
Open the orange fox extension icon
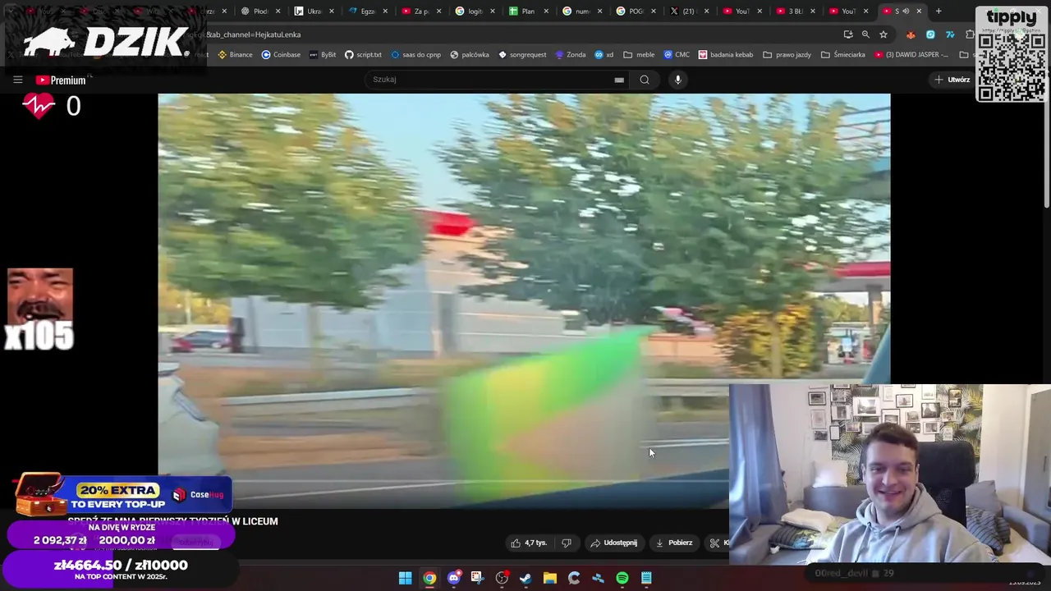click(911, 34)
